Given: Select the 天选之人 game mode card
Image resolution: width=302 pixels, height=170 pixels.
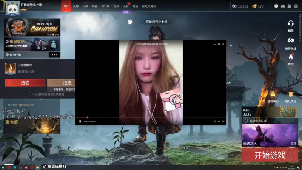Looking at the screenshot, I should click(x=270, y=135).
